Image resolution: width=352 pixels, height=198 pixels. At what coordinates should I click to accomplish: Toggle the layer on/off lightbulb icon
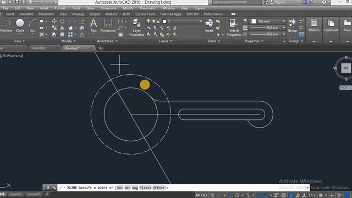pyautogui.click(x=148, y=21)
